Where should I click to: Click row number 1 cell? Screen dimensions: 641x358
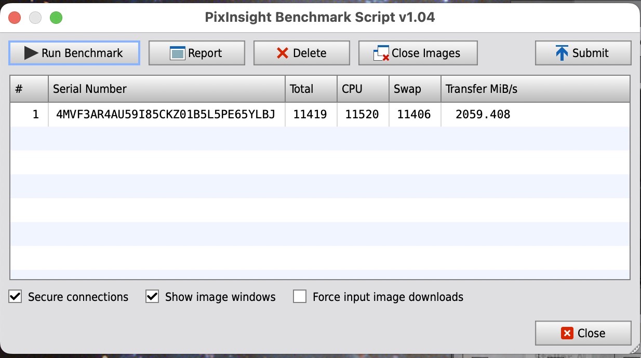29,115
